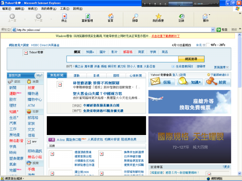This screenshot has height=181, width=242.
Task: Select the 部落格 search tab
Action: point(128,52)
